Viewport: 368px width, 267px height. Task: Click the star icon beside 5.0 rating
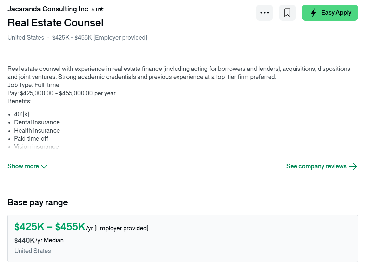(101, 9)
